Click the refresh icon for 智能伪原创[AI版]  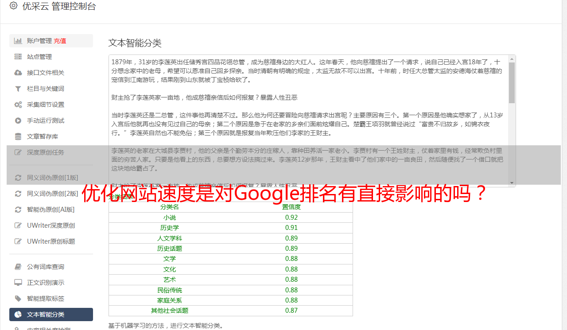(x=18, y=210)
